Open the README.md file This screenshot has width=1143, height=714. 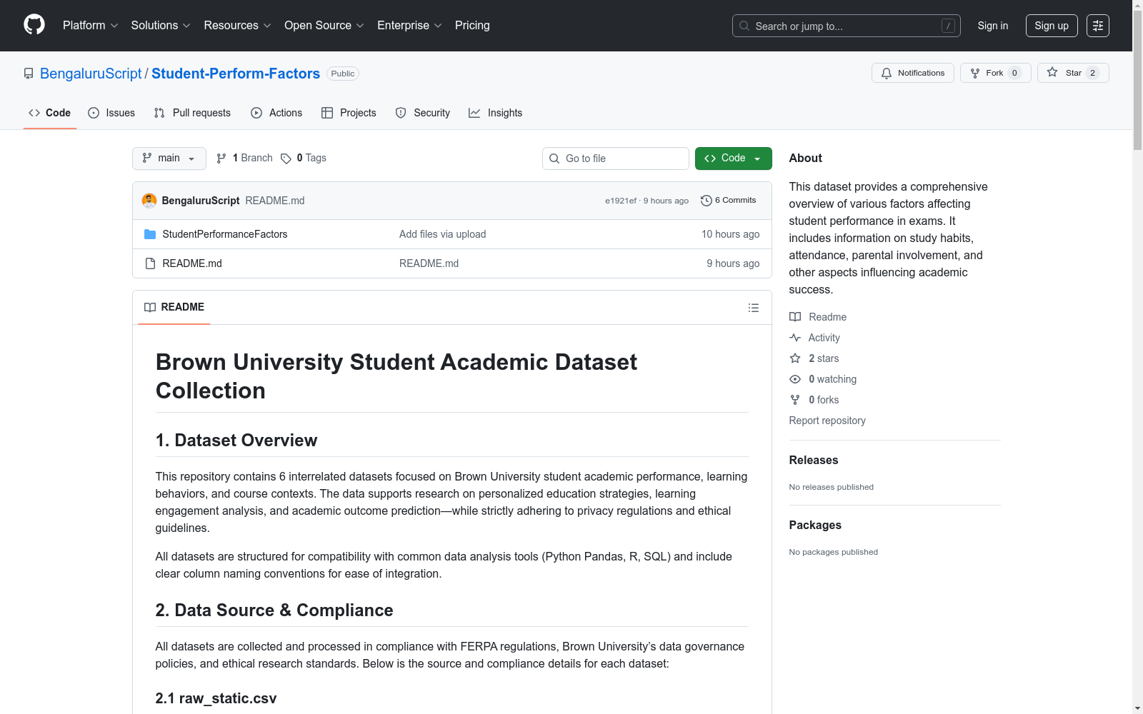coord(192,263)
